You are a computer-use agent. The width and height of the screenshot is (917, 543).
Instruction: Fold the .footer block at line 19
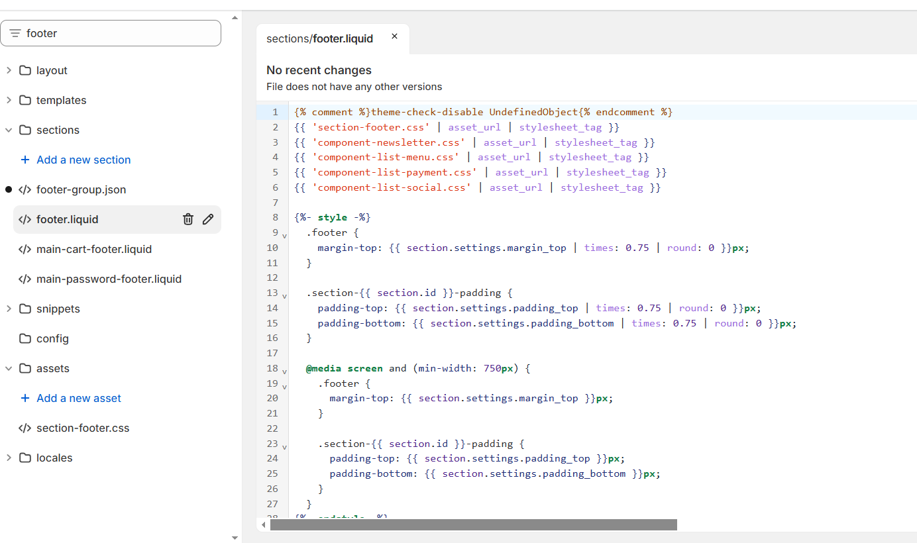[284, 386]
